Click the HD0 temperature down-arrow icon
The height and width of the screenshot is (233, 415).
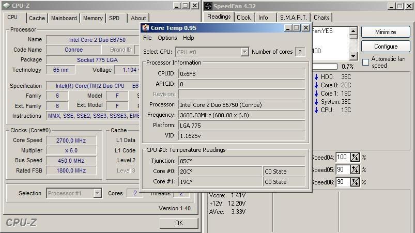[x=316, y=77]
